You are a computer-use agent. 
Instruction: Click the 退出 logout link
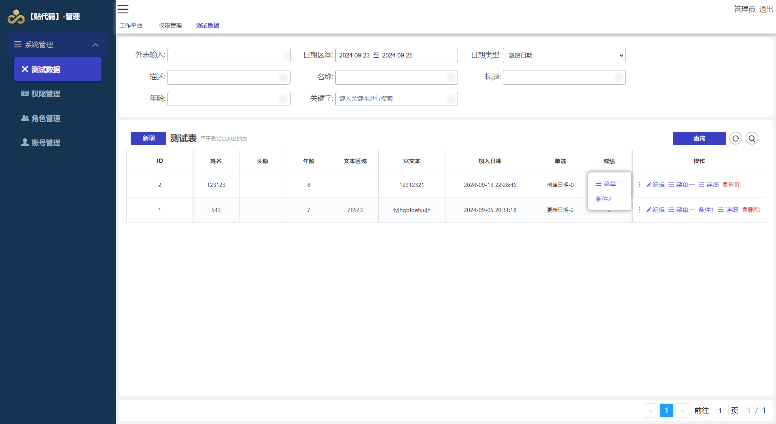tap(765, 9)
